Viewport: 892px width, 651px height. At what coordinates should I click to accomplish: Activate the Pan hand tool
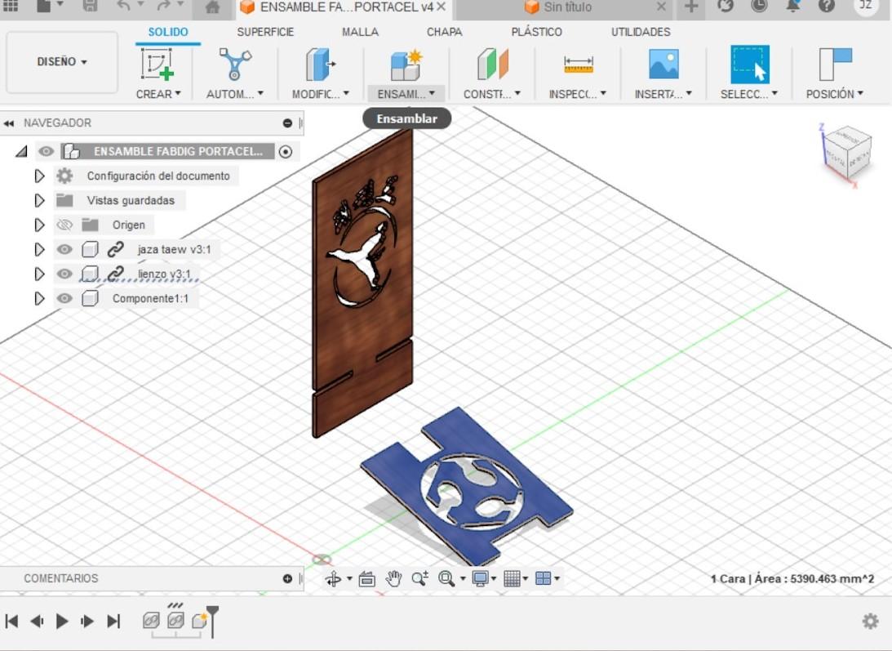(x=393, y=579)
